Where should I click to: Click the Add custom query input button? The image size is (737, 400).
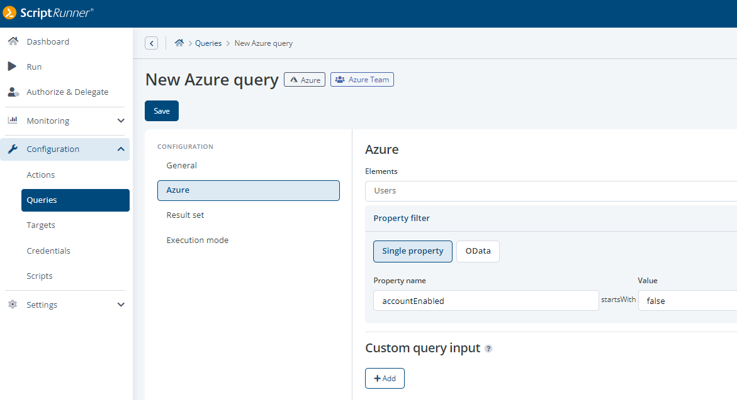tap(385, 379)
